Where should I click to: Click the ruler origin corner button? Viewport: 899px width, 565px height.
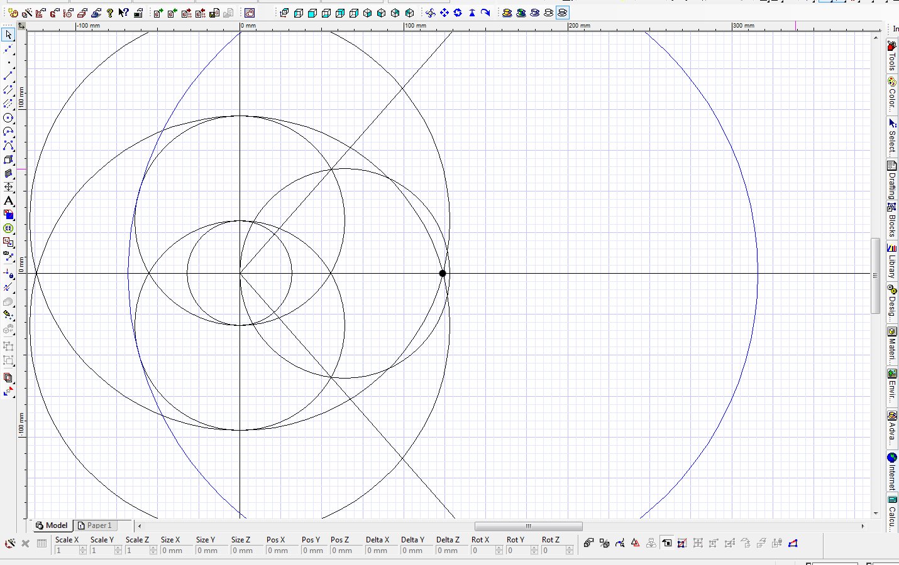[21, 26]
